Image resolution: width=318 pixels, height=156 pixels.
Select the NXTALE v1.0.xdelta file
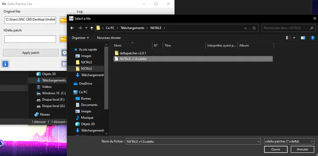point(193,59)
